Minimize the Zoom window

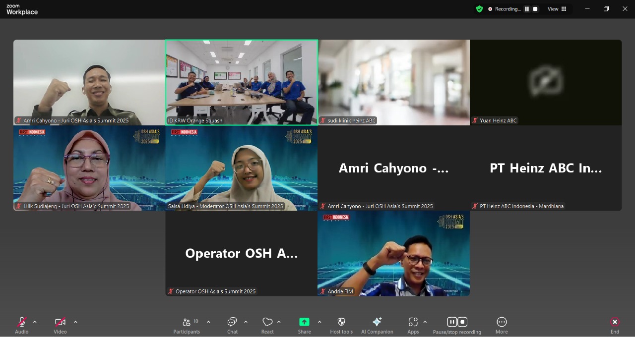coord(587,9)
